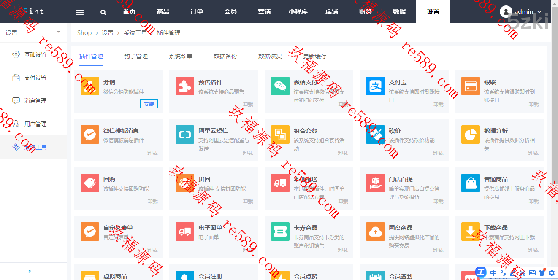Click the 支付设置 wallet icon in sidebar
The image size is (558, 280).
click(16, 78)
